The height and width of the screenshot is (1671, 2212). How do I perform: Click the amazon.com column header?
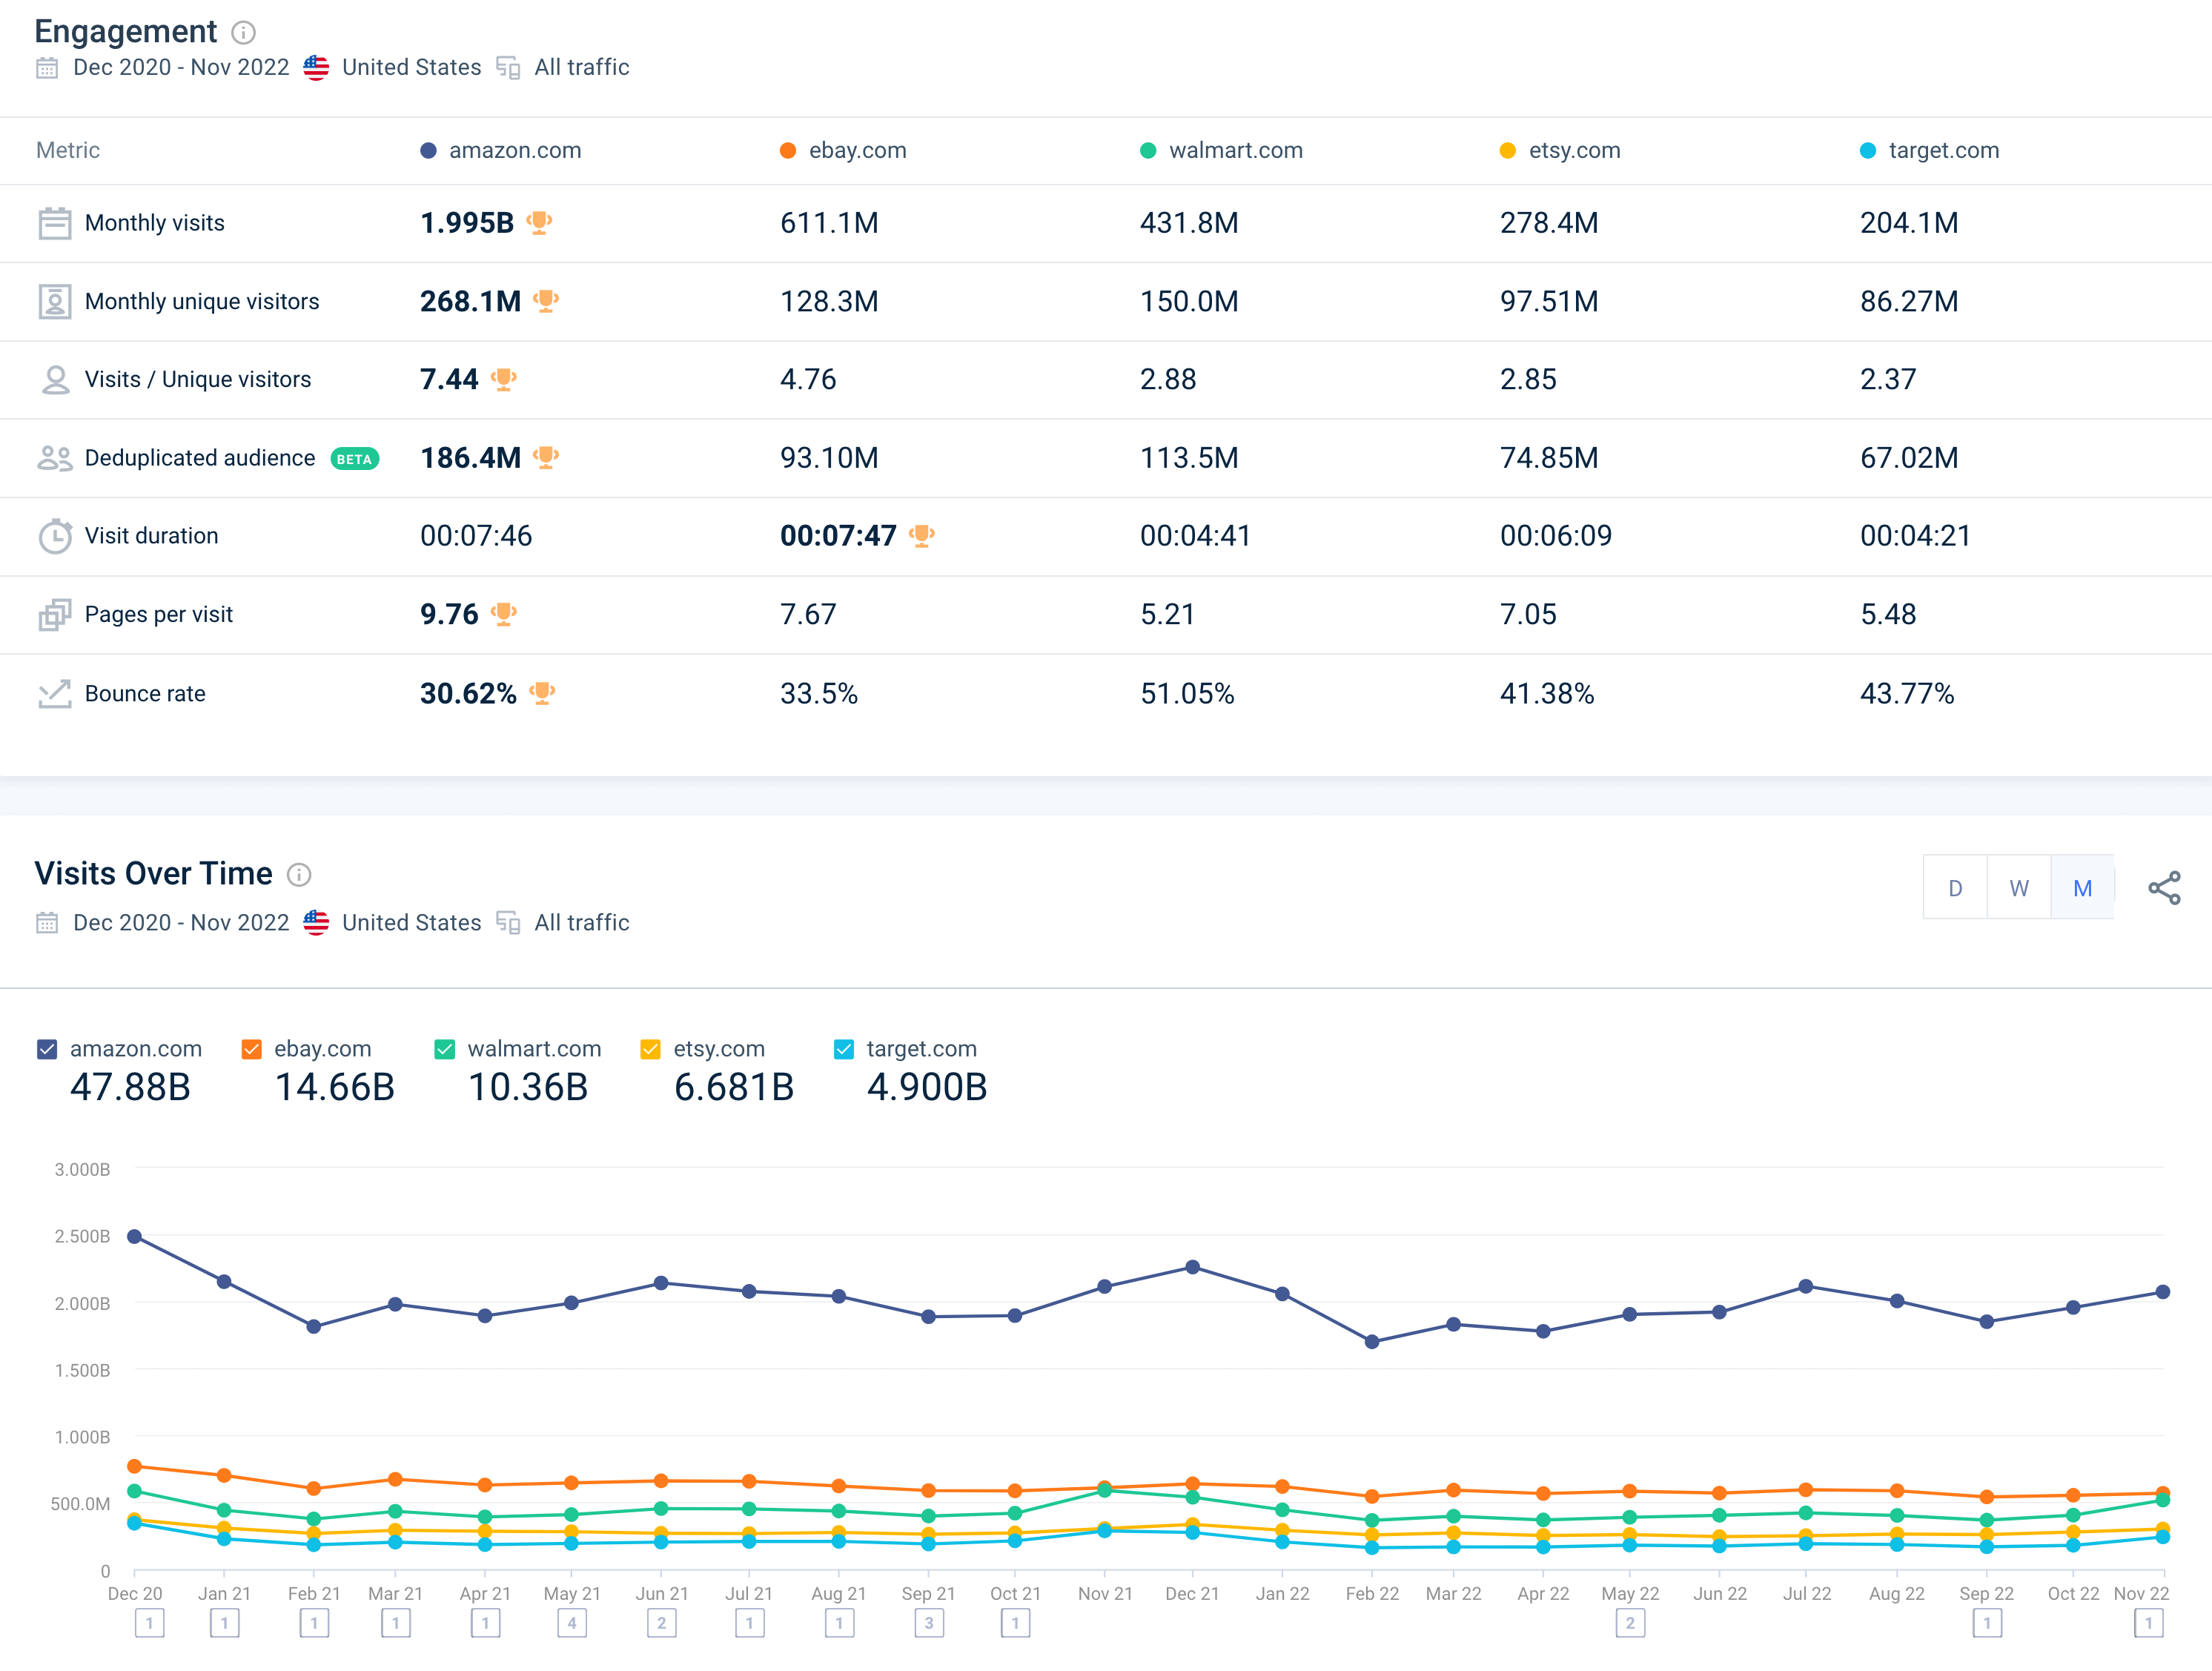(515, 150)
